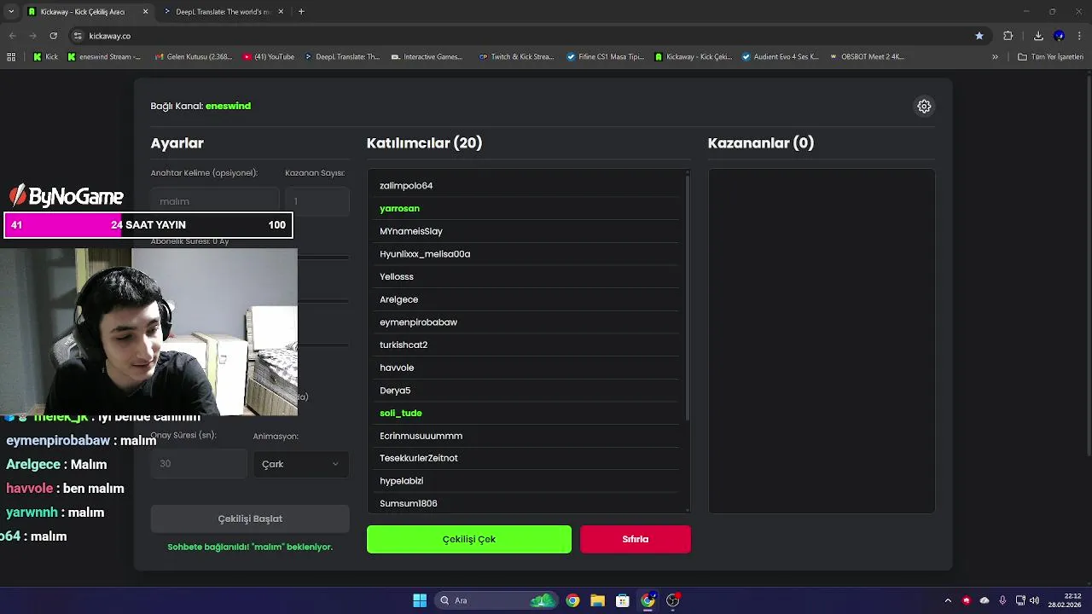Open the Kick bookmark

click(46, 57)
